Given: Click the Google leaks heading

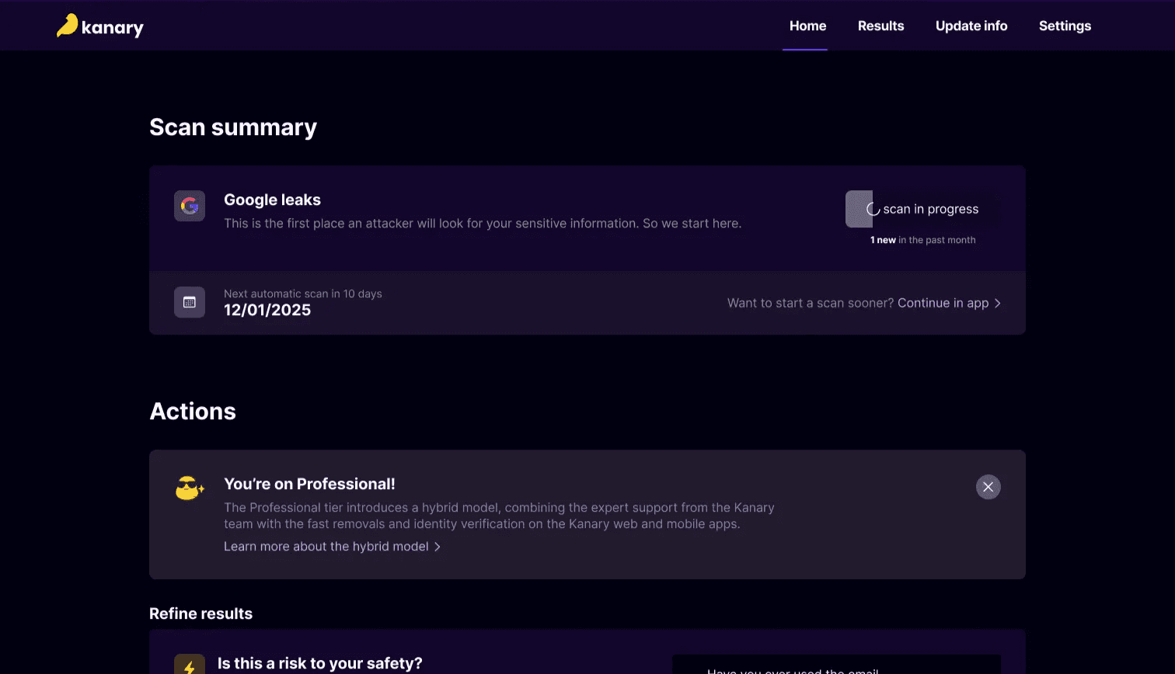Looking at the screenshot, I should (x=272, y=200).
